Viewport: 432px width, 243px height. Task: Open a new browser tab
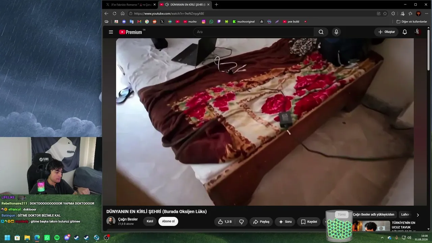pyautogui.click(x=216, y=5)
